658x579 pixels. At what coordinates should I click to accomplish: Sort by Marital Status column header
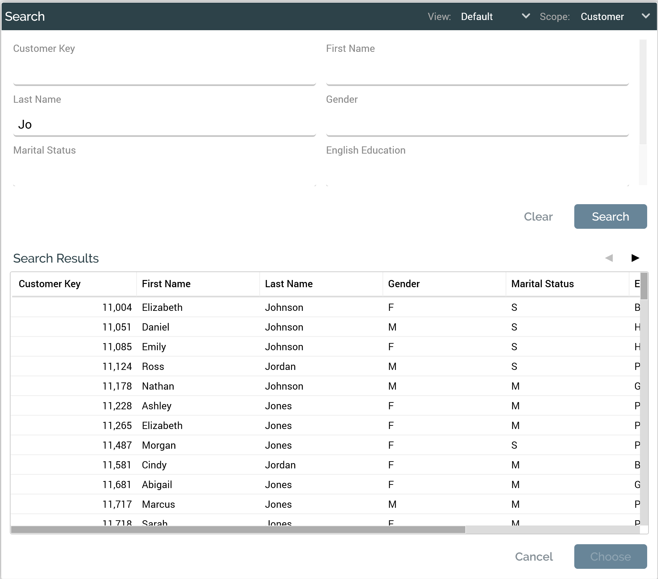click(542, 284)
